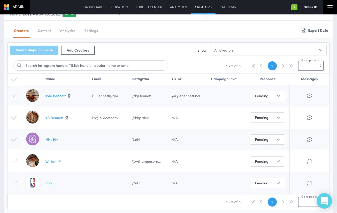Open the message icon for NHL hty
The height and width of the screenshot is (213, 337).
coord(309,140)
